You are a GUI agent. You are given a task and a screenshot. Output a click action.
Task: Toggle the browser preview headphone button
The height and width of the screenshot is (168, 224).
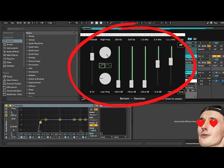[x=8, y=99]
